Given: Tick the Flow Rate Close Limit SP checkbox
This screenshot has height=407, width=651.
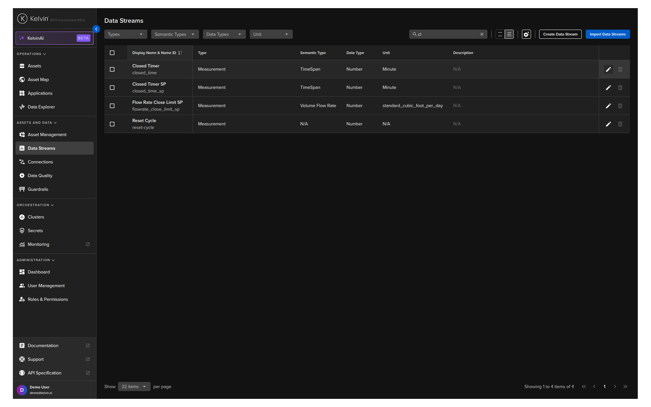Looking at the screenshot, I should 112,105.
